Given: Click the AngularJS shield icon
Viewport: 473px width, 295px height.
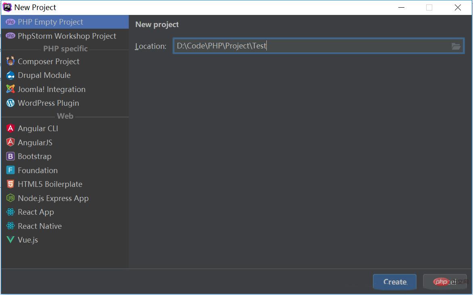Looking at the screenshot, I should [x=10, y=142].
